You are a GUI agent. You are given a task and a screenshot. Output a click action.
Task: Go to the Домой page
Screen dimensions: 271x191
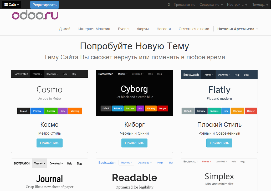point(65,29)
